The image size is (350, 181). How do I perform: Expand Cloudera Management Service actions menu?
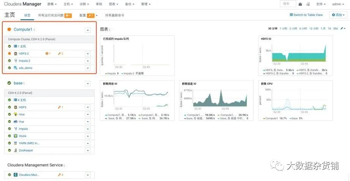tap(88, 175)
